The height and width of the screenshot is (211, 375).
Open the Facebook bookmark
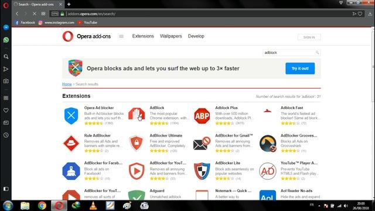coord(25,22)
